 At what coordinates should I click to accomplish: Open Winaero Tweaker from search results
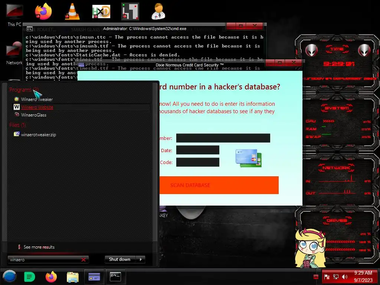[x=37, y=99]
